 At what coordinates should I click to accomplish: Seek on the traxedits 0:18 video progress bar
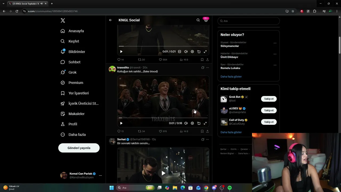click(x=163, y=118)
